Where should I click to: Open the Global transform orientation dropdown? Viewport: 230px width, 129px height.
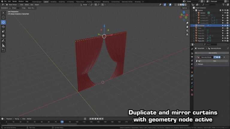85,5
